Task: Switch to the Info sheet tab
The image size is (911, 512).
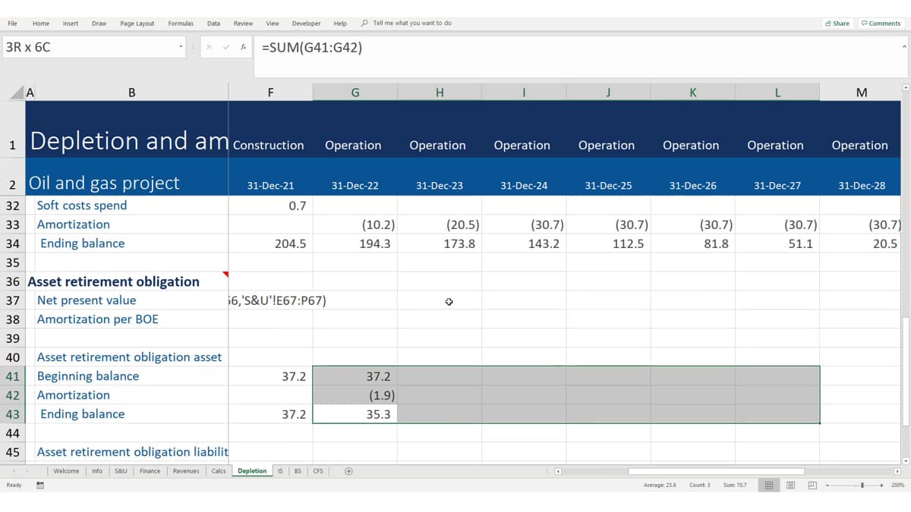Action: [x=97, y=471]
